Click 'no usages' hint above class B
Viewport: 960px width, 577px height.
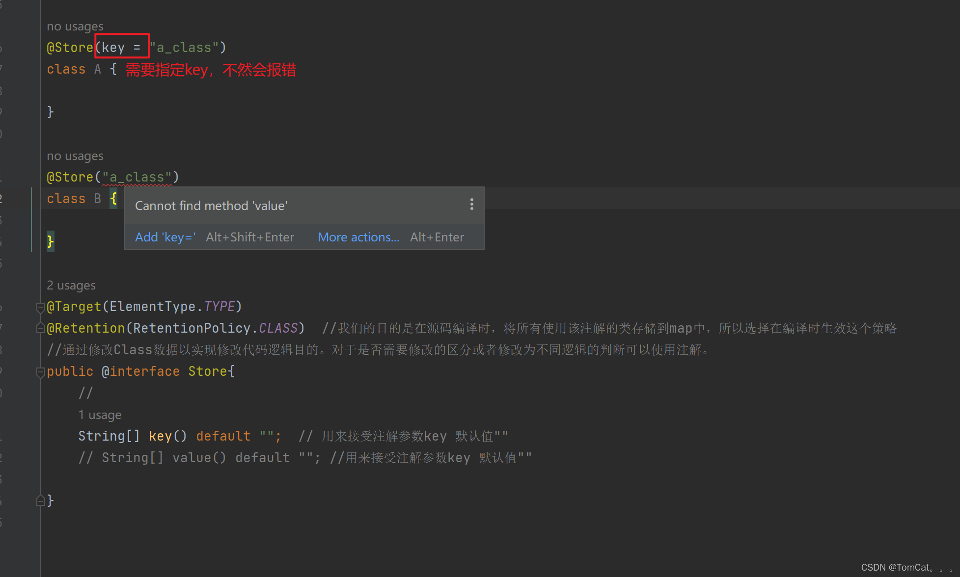pyautogui.click(x=75, y=156)
